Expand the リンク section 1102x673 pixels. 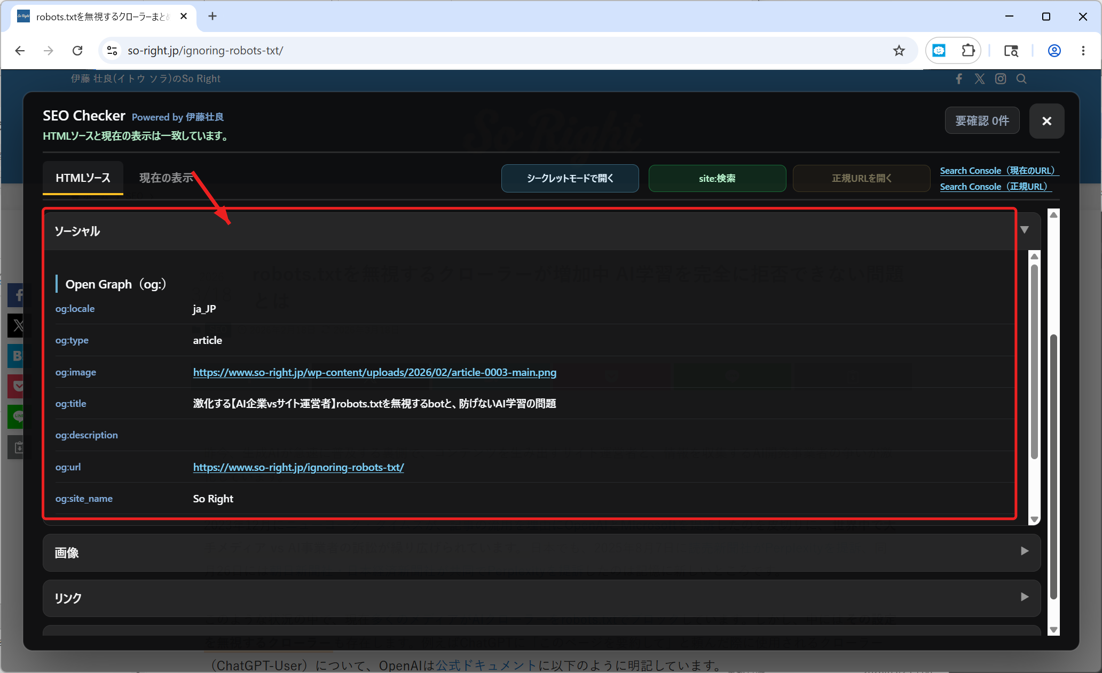pos(541,598)
